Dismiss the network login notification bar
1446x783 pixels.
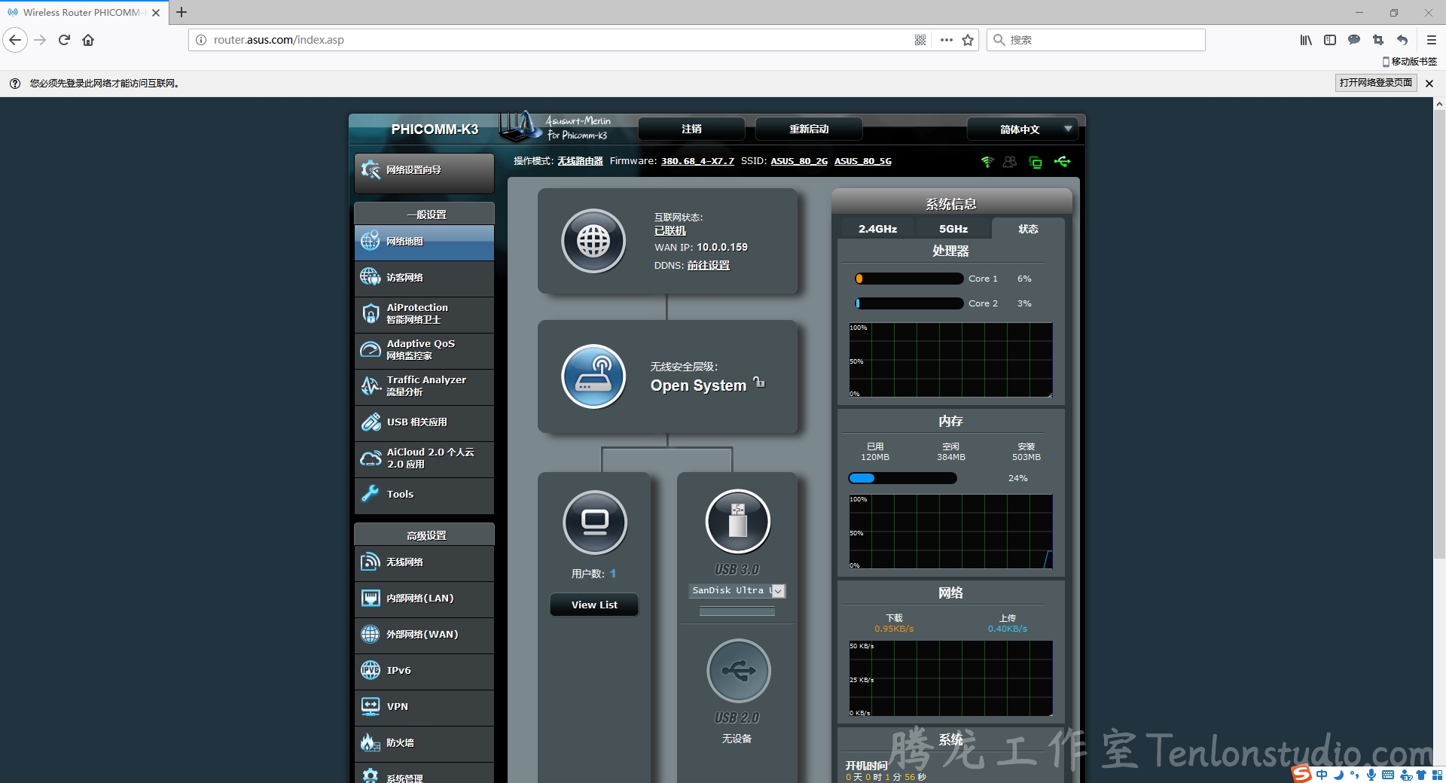[x=1429, y=84]
